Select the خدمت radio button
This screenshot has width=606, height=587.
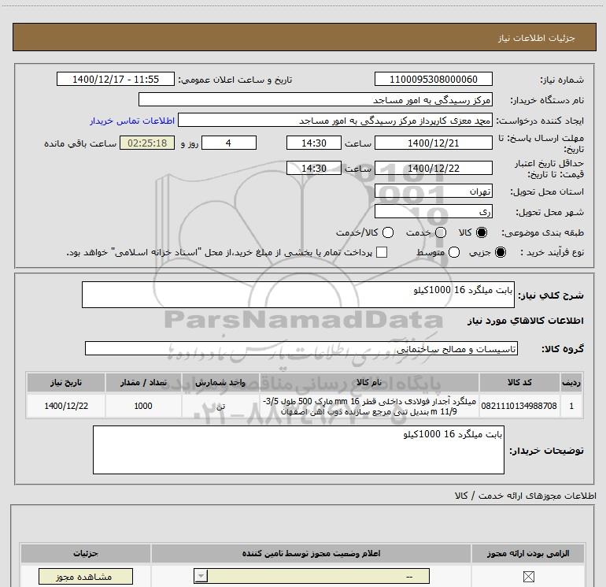tap(441, 232)
